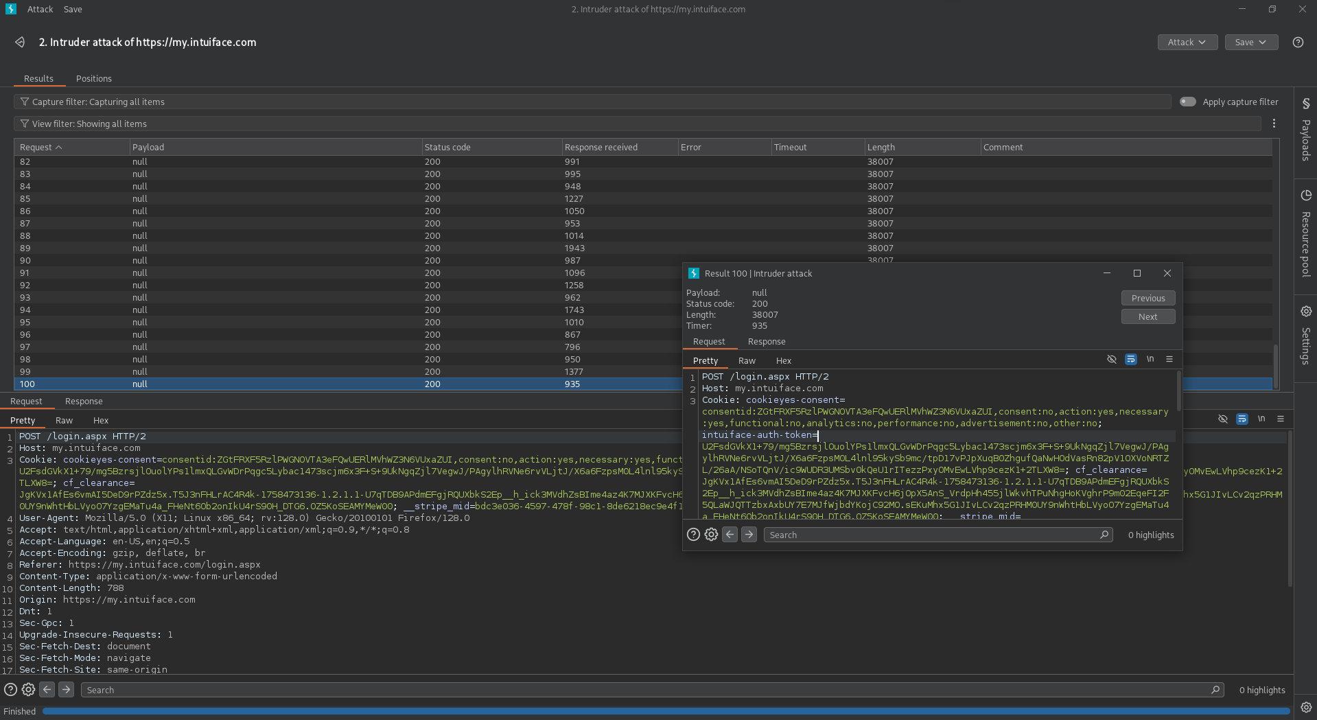Open help icon in the top right corner
1317x720 pixels.
[x=1298, y=43]
